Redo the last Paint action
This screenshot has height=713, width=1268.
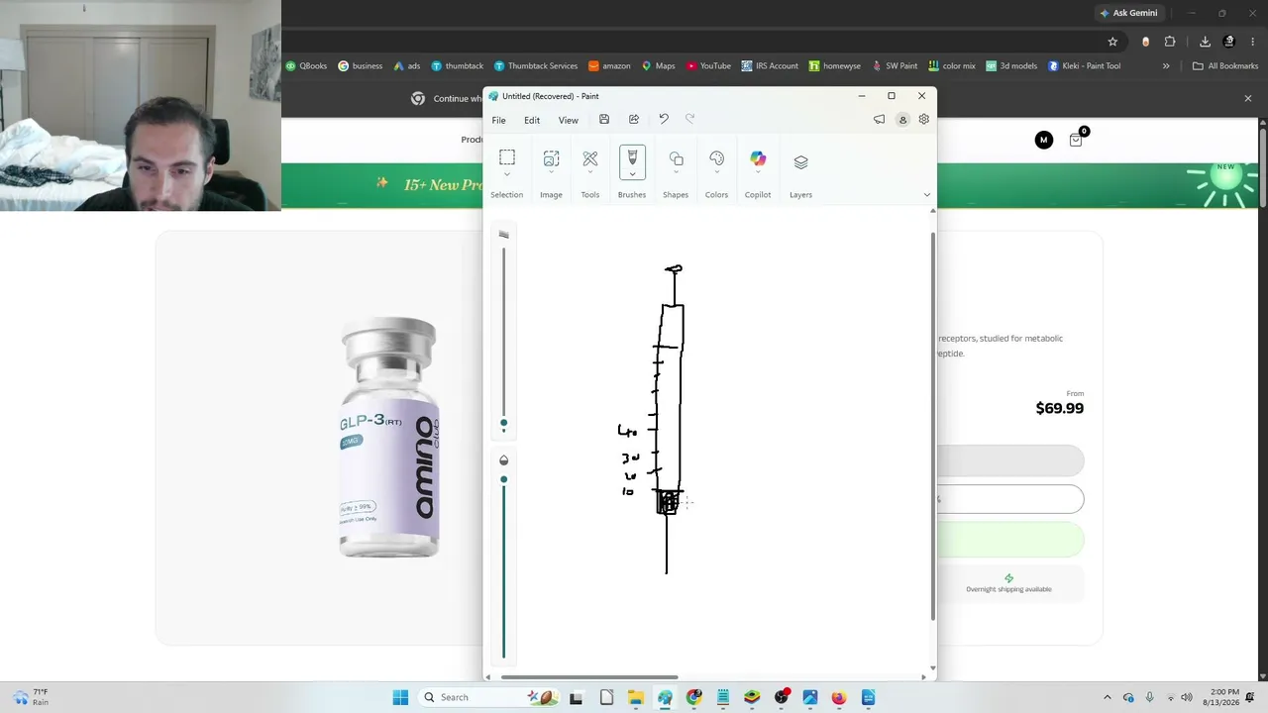(x=690, y=120)
